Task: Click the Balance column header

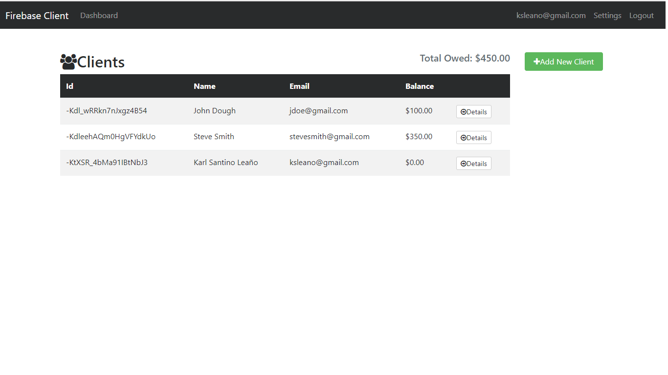Action: point(420,86)
